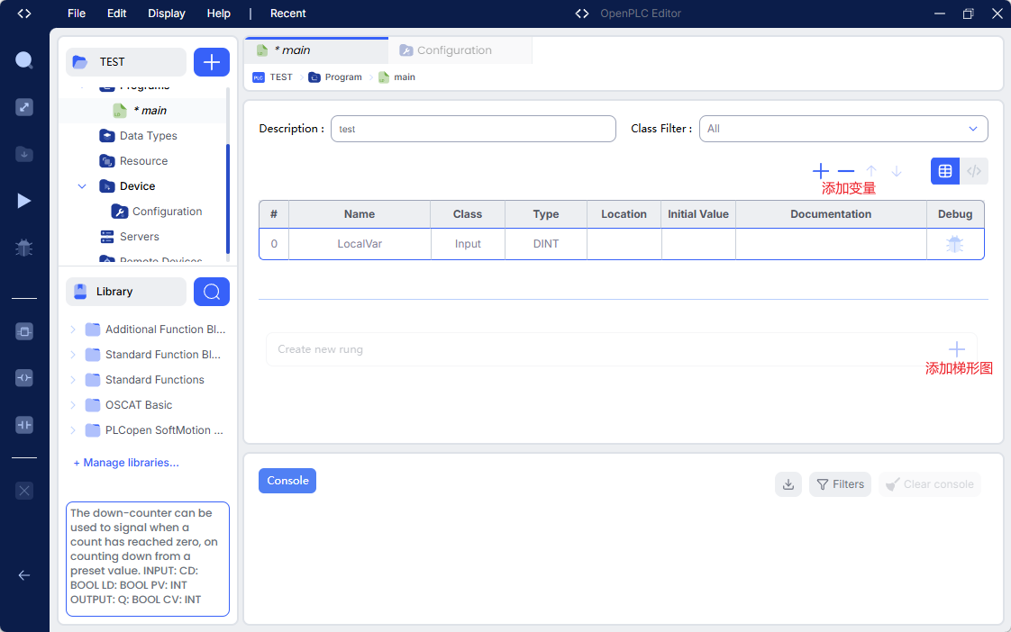
Task: Click Manage libraries link
Action: tap(126, 463)
